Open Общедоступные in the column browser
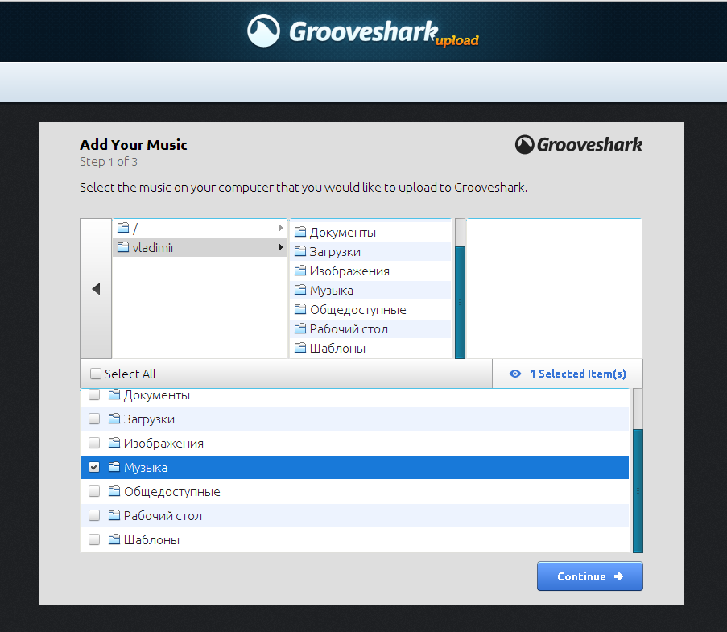Image resolution: width=727 pixels, height=632 pixels. pos(370,309)
